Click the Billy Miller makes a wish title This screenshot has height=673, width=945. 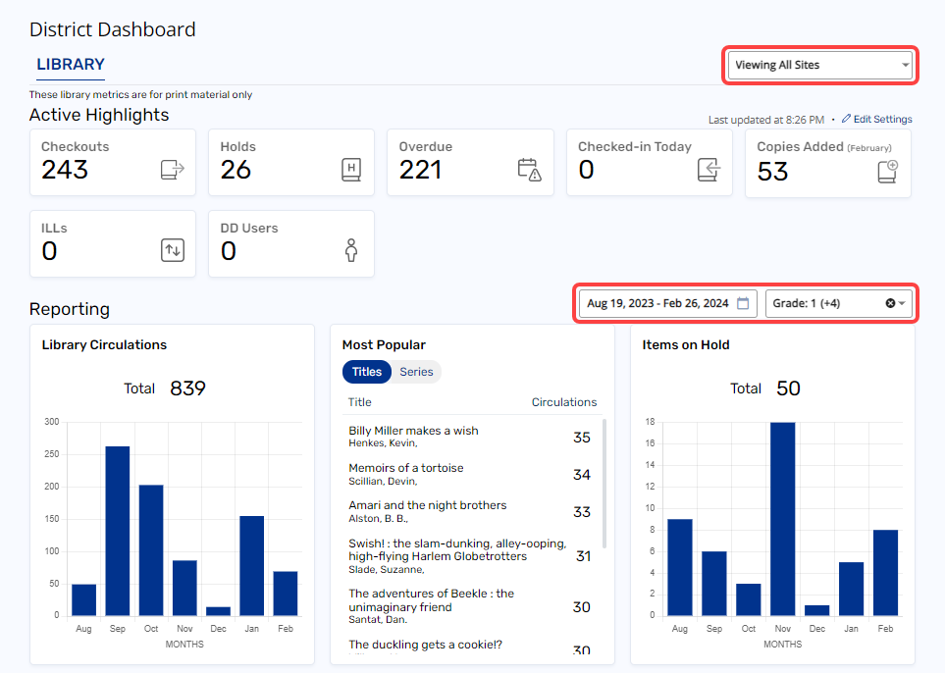[412, 430]
